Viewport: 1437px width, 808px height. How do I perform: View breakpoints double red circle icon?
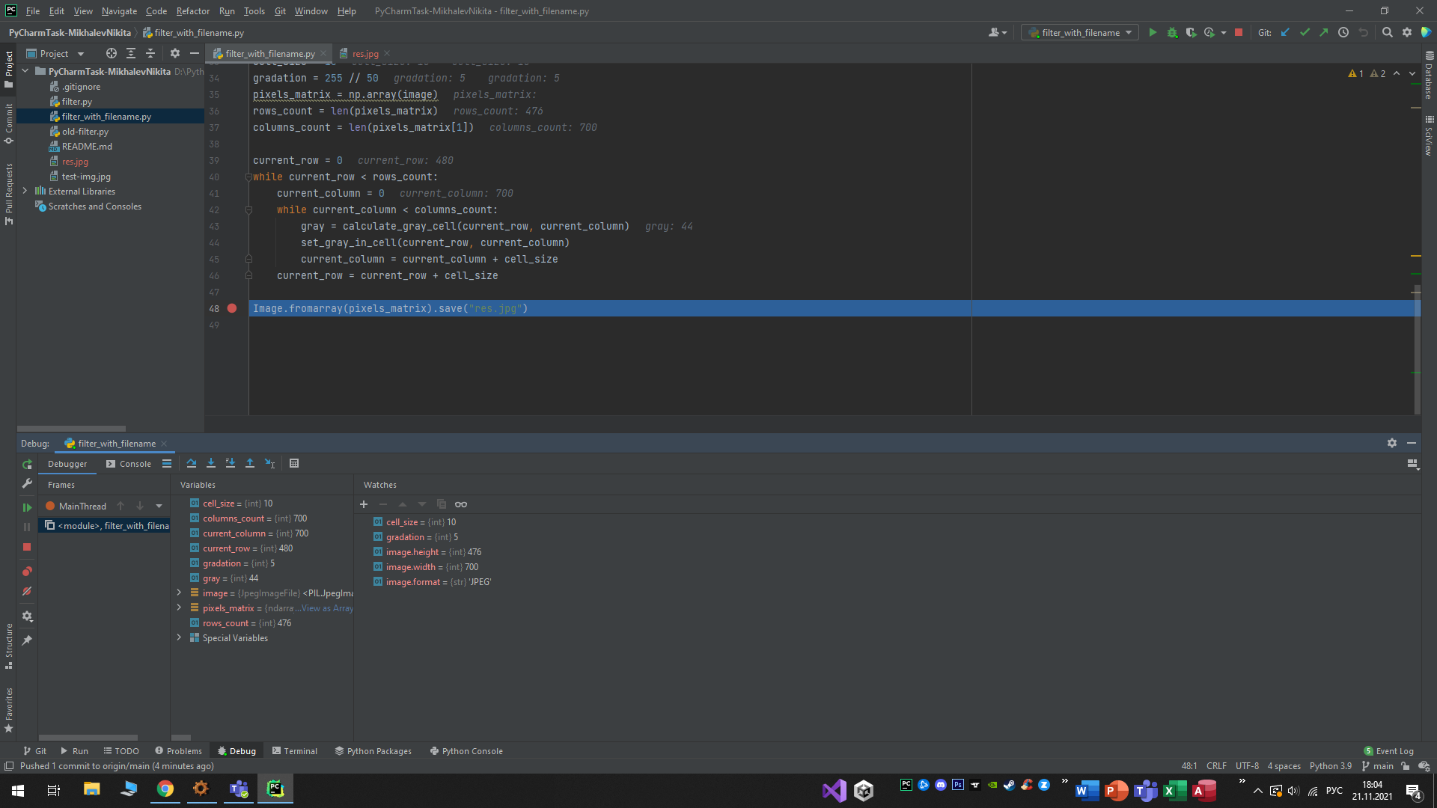tap(27, 572)
